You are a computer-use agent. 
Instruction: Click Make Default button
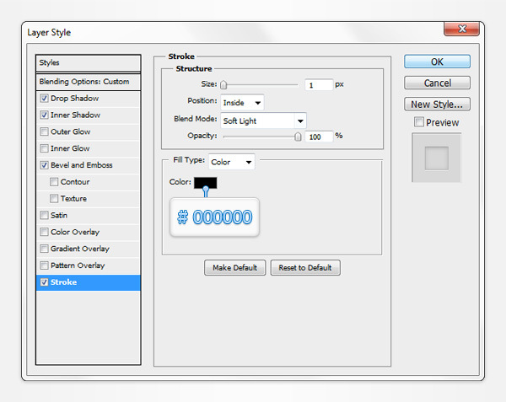[235, 268]
